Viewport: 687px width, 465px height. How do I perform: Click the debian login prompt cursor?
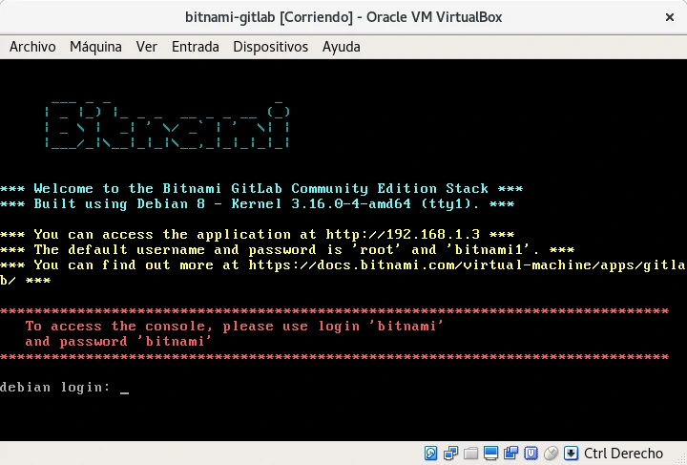(x=124, y=388)
